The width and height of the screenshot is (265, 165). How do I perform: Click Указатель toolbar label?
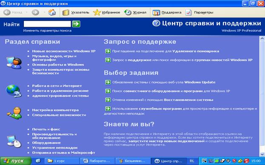(80, 12)
